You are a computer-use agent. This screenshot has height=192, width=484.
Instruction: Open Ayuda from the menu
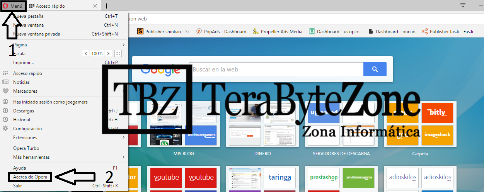(65, 168)
